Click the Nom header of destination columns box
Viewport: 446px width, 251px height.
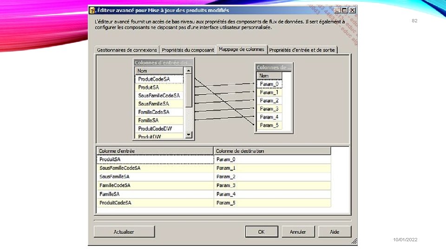click(x=269, y=76)
